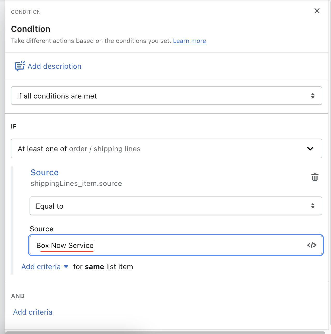Delete the Source criterion with the trash icon
This screenshot has width=331, height=334.
[315, 177]
